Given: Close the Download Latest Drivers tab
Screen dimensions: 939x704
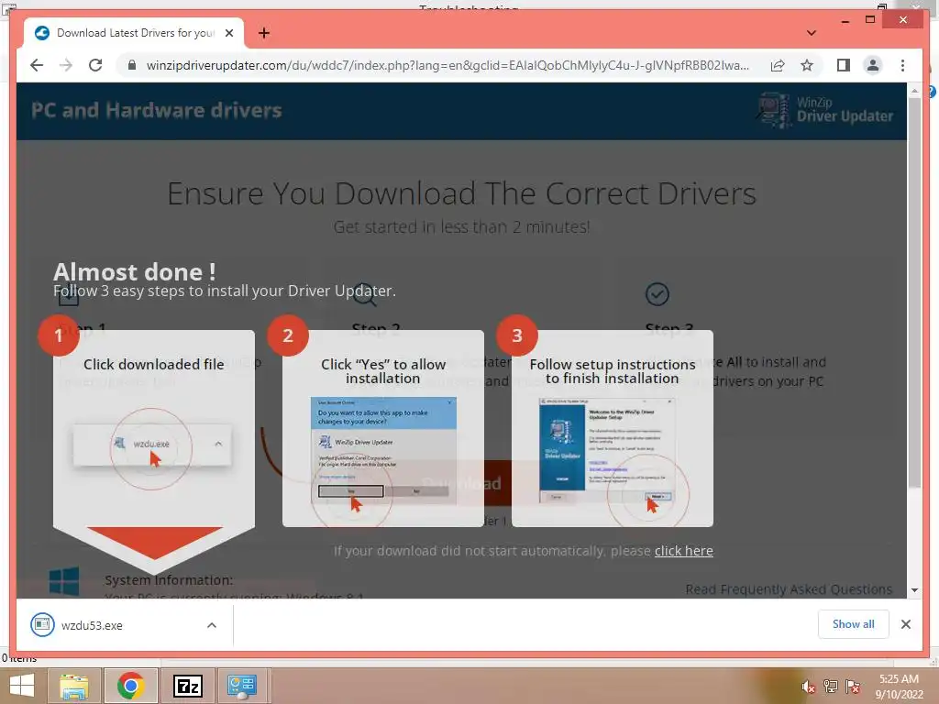Looking at the screenshot, I should click(228, 33).
